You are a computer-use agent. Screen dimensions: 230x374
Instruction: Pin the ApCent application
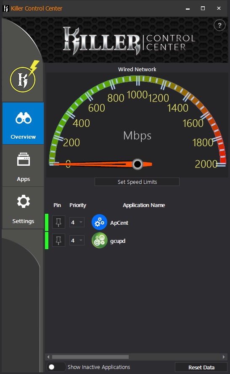coord(58,222)
